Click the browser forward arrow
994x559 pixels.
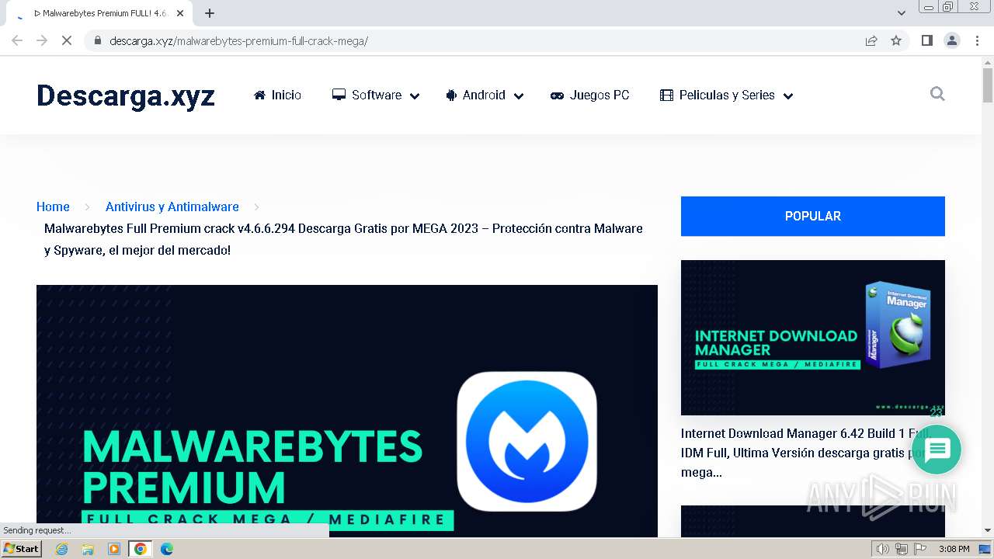(42, 40)
